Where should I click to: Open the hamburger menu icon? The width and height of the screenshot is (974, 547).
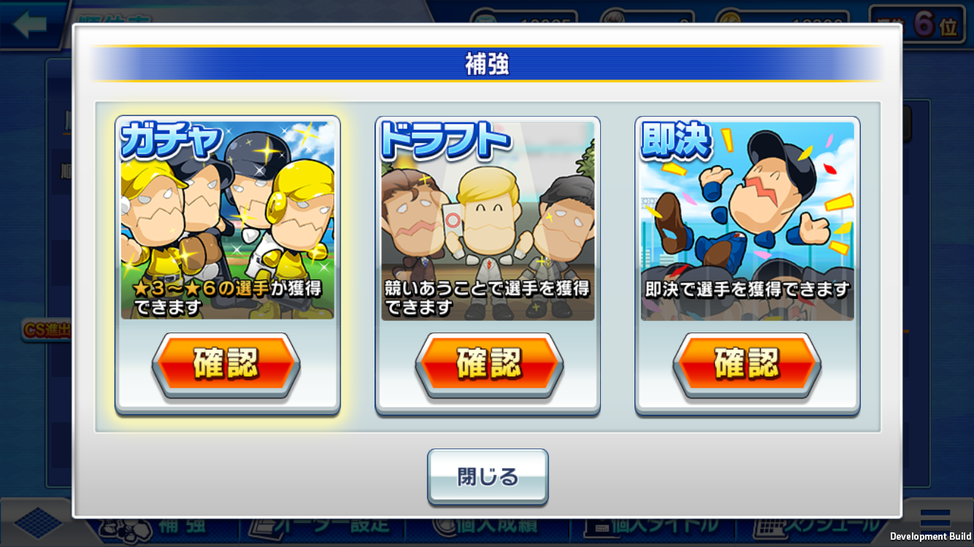935,519
